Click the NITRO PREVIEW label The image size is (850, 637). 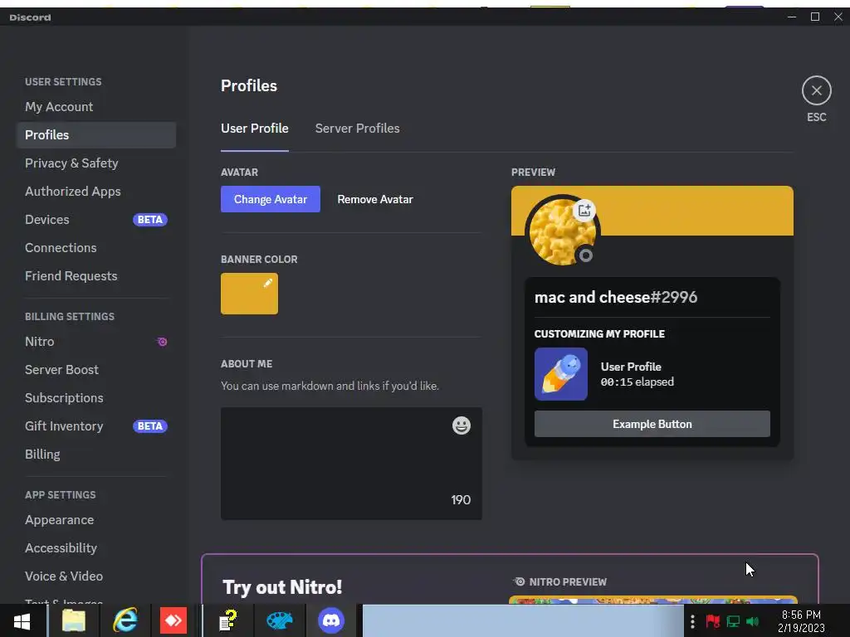point(568,581)
